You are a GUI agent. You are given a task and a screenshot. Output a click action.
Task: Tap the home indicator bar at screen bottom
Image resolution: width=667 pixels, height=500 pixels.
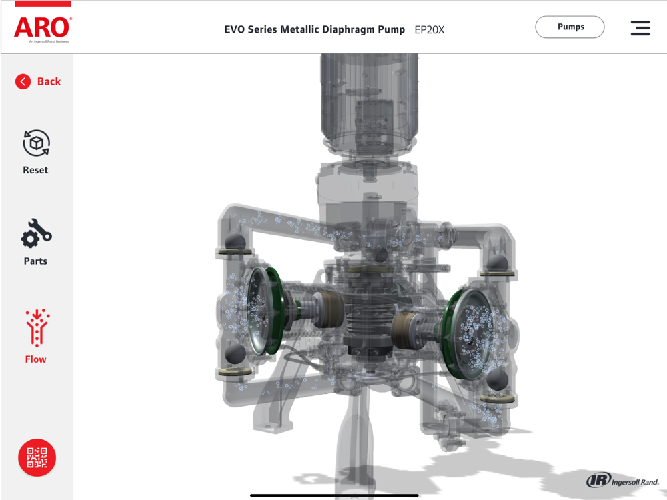(x=334, y=495)
